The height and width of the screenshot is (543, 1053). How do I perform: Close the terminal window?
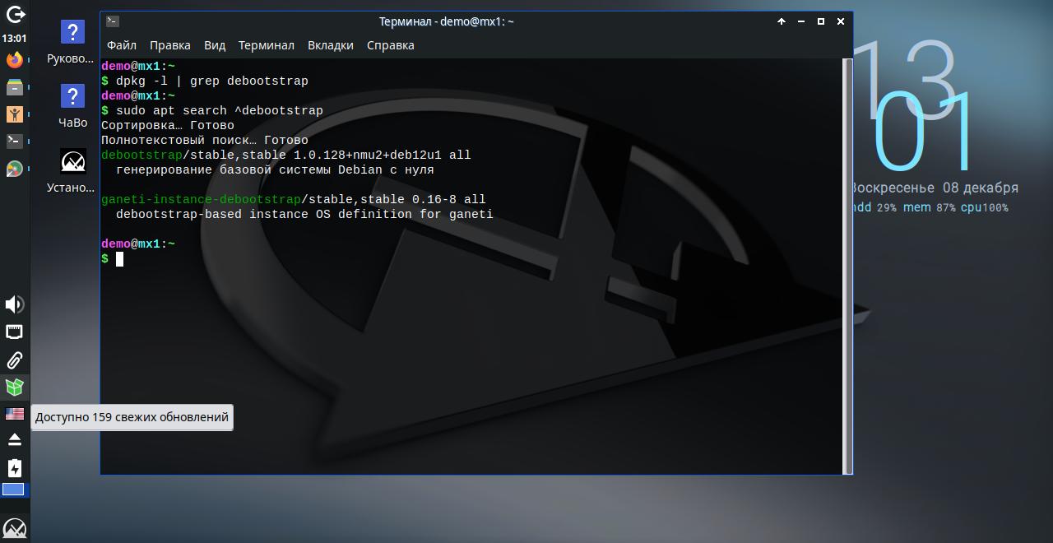(x=841, y=21)
